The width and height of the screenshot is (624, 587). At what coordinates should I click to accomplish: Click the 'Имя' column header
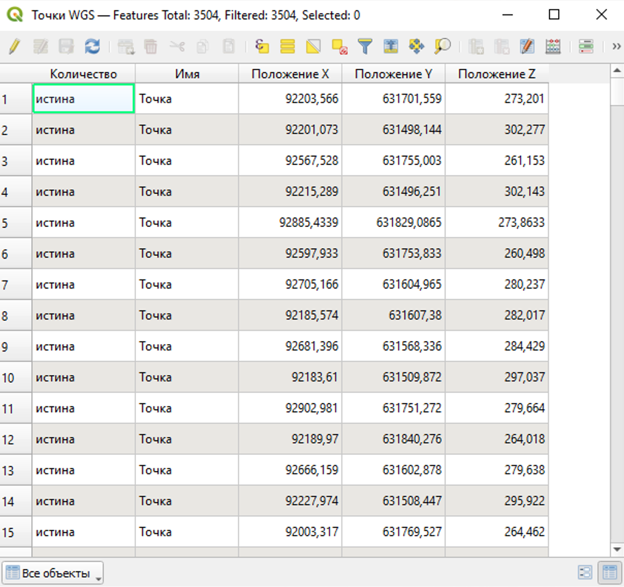[187, 74]
